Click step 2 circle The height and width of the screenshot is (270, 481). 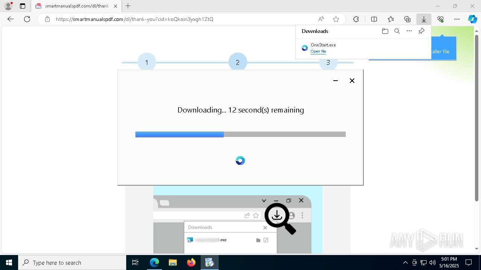tap(237, 62)
